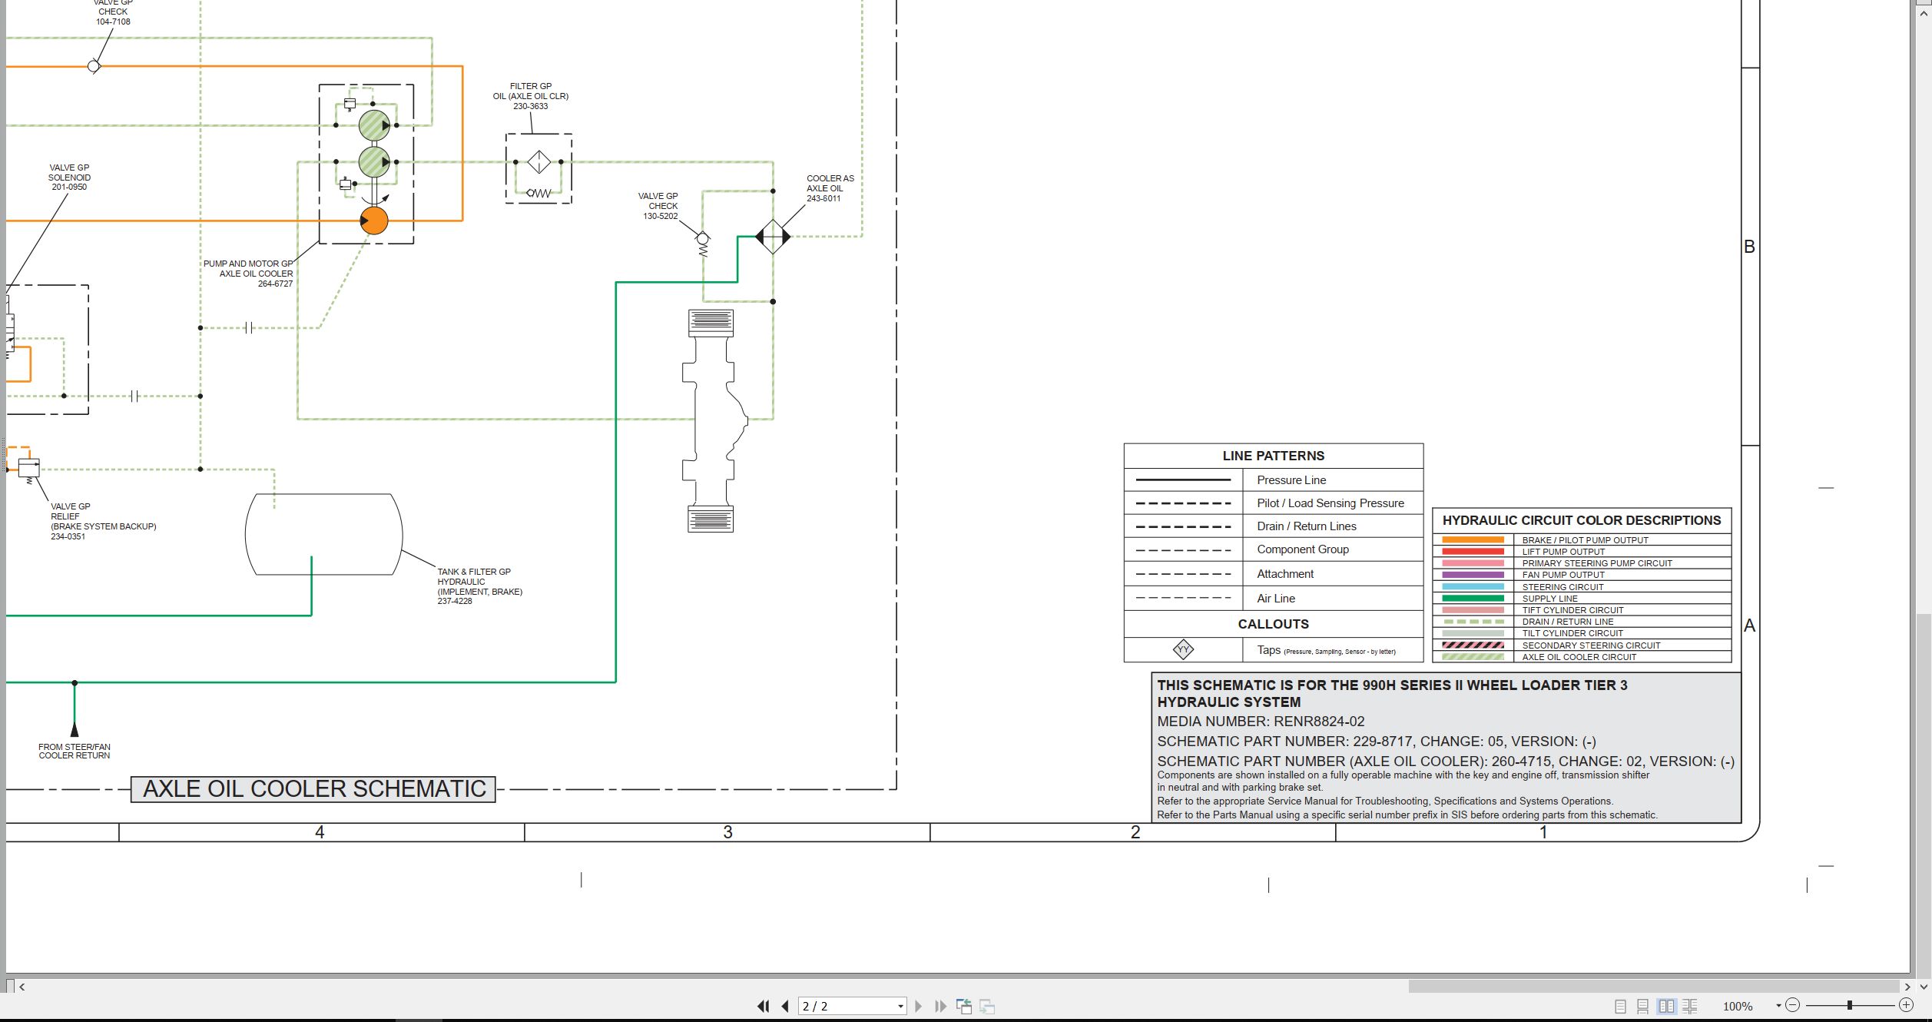
Task: Click the check valve 104-7108 symbol
Action: [94, 66]
